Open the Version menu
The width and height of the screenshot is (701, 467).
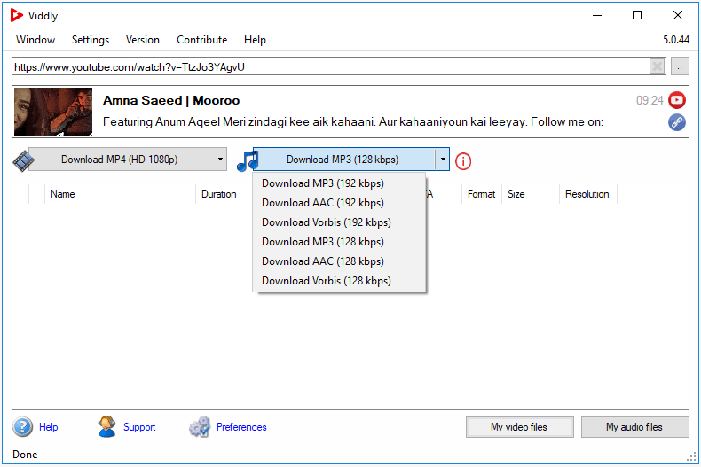coord(142,40)
